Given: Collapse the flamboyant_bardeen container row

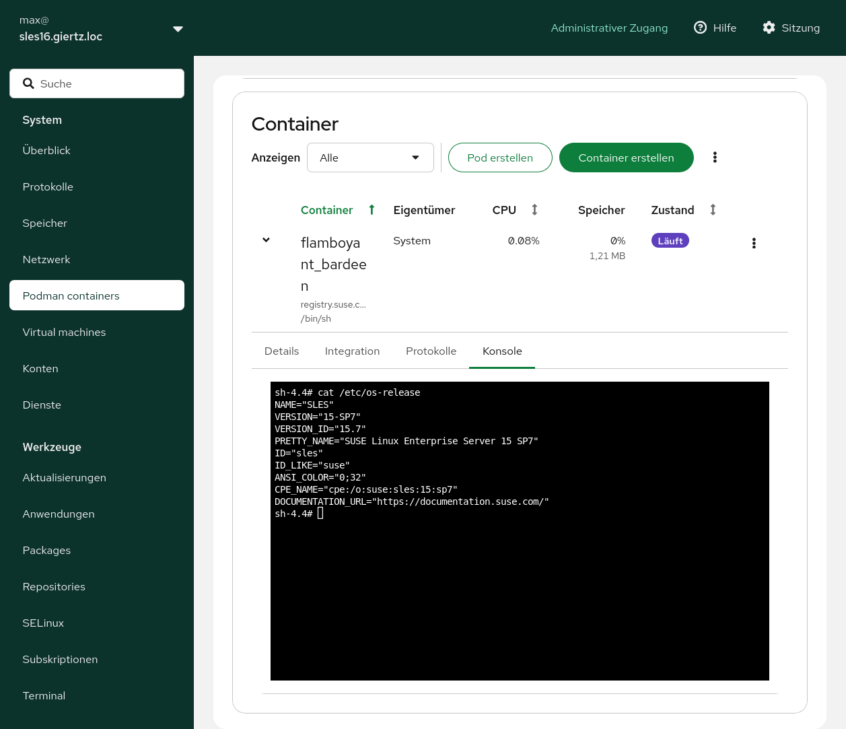Looking at the screenshot, I should point(266,240).
